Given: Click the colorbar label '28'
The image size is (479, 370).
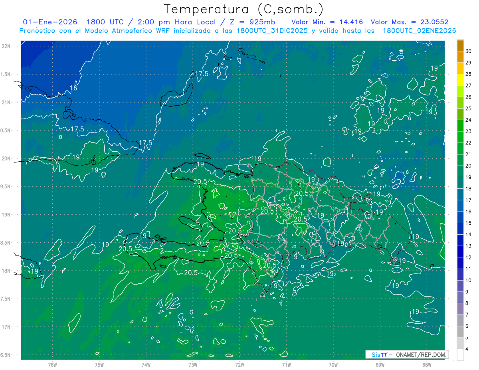Looking at the screenshot, I should pyautogui.click(x=469, y=74).
